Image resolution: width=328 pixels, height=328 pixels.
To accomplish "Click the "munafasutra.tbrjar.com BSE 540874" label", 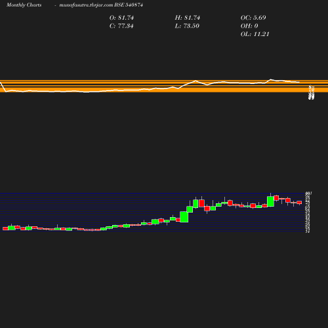I will click(x=101, y=5).
